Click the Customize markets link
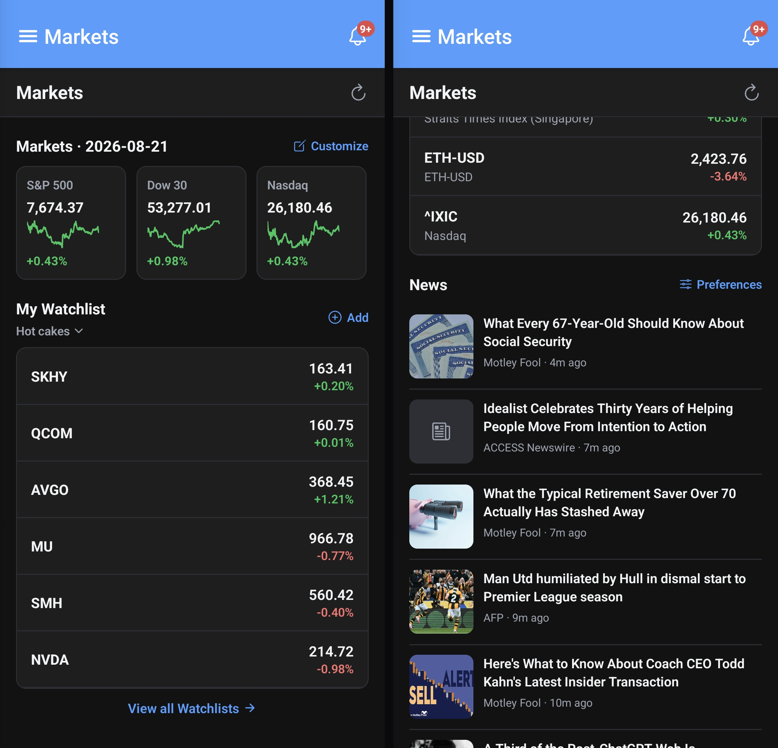This screenshot has height=748, width=778. point(331,146)
